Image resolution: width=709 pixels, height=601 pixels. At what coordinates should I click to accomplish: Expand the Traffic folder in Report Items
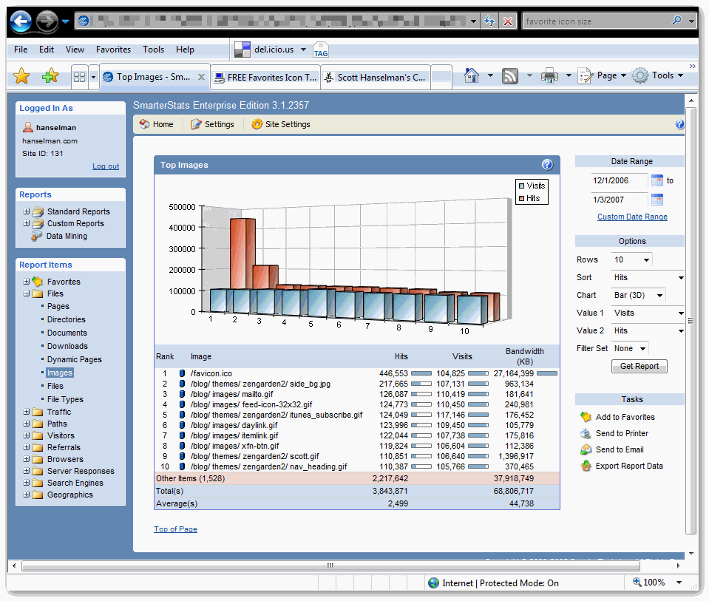(x=27, y=412)
